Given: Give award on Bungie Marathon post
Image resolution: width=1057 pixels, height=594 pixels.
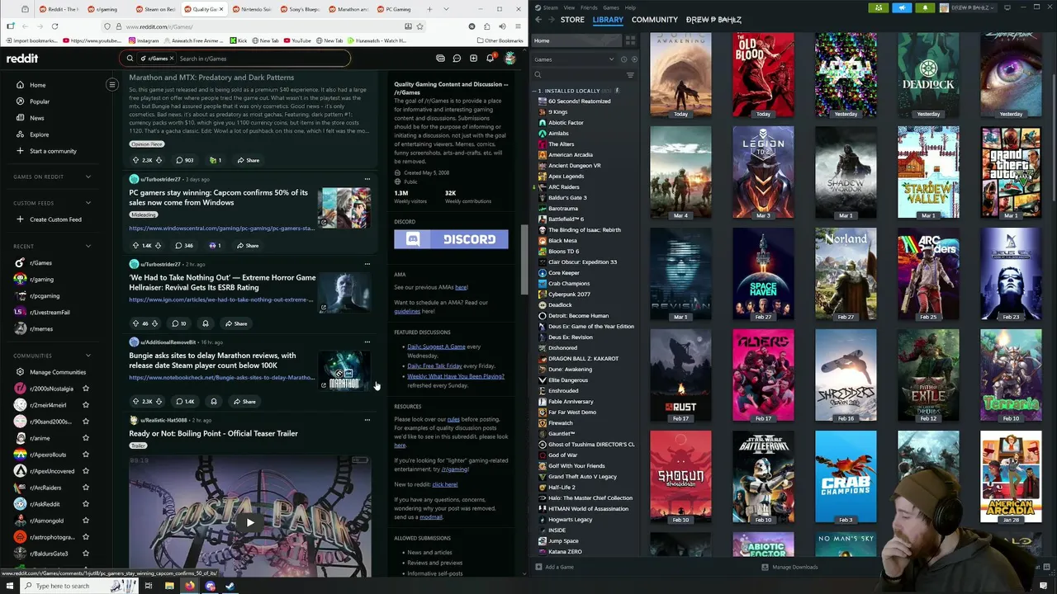Looking at the screenshot, I should coord(213,401).
